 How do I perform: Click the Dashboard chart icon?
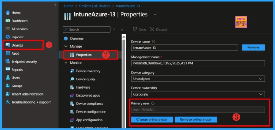coord(8,21)
